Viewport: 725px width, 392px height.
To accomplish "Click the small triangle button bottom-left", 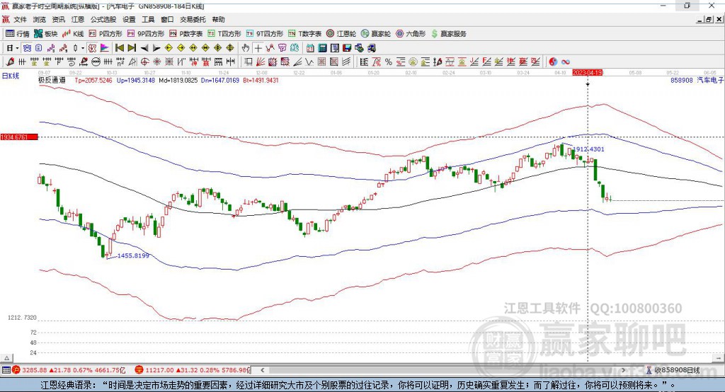I will [7, 358].
